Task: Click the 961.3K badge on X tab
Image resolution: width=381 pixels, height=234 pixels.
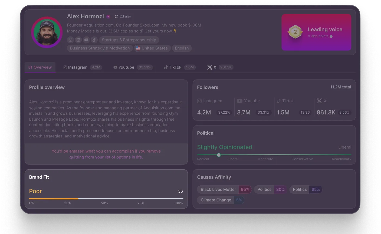Action: click(x=226, y=67)
